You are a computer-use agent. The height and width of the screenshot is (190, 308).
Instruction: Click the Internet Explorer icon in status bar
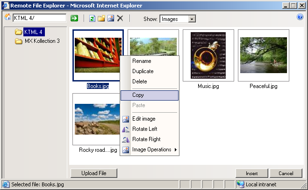(x=6, y=184)
